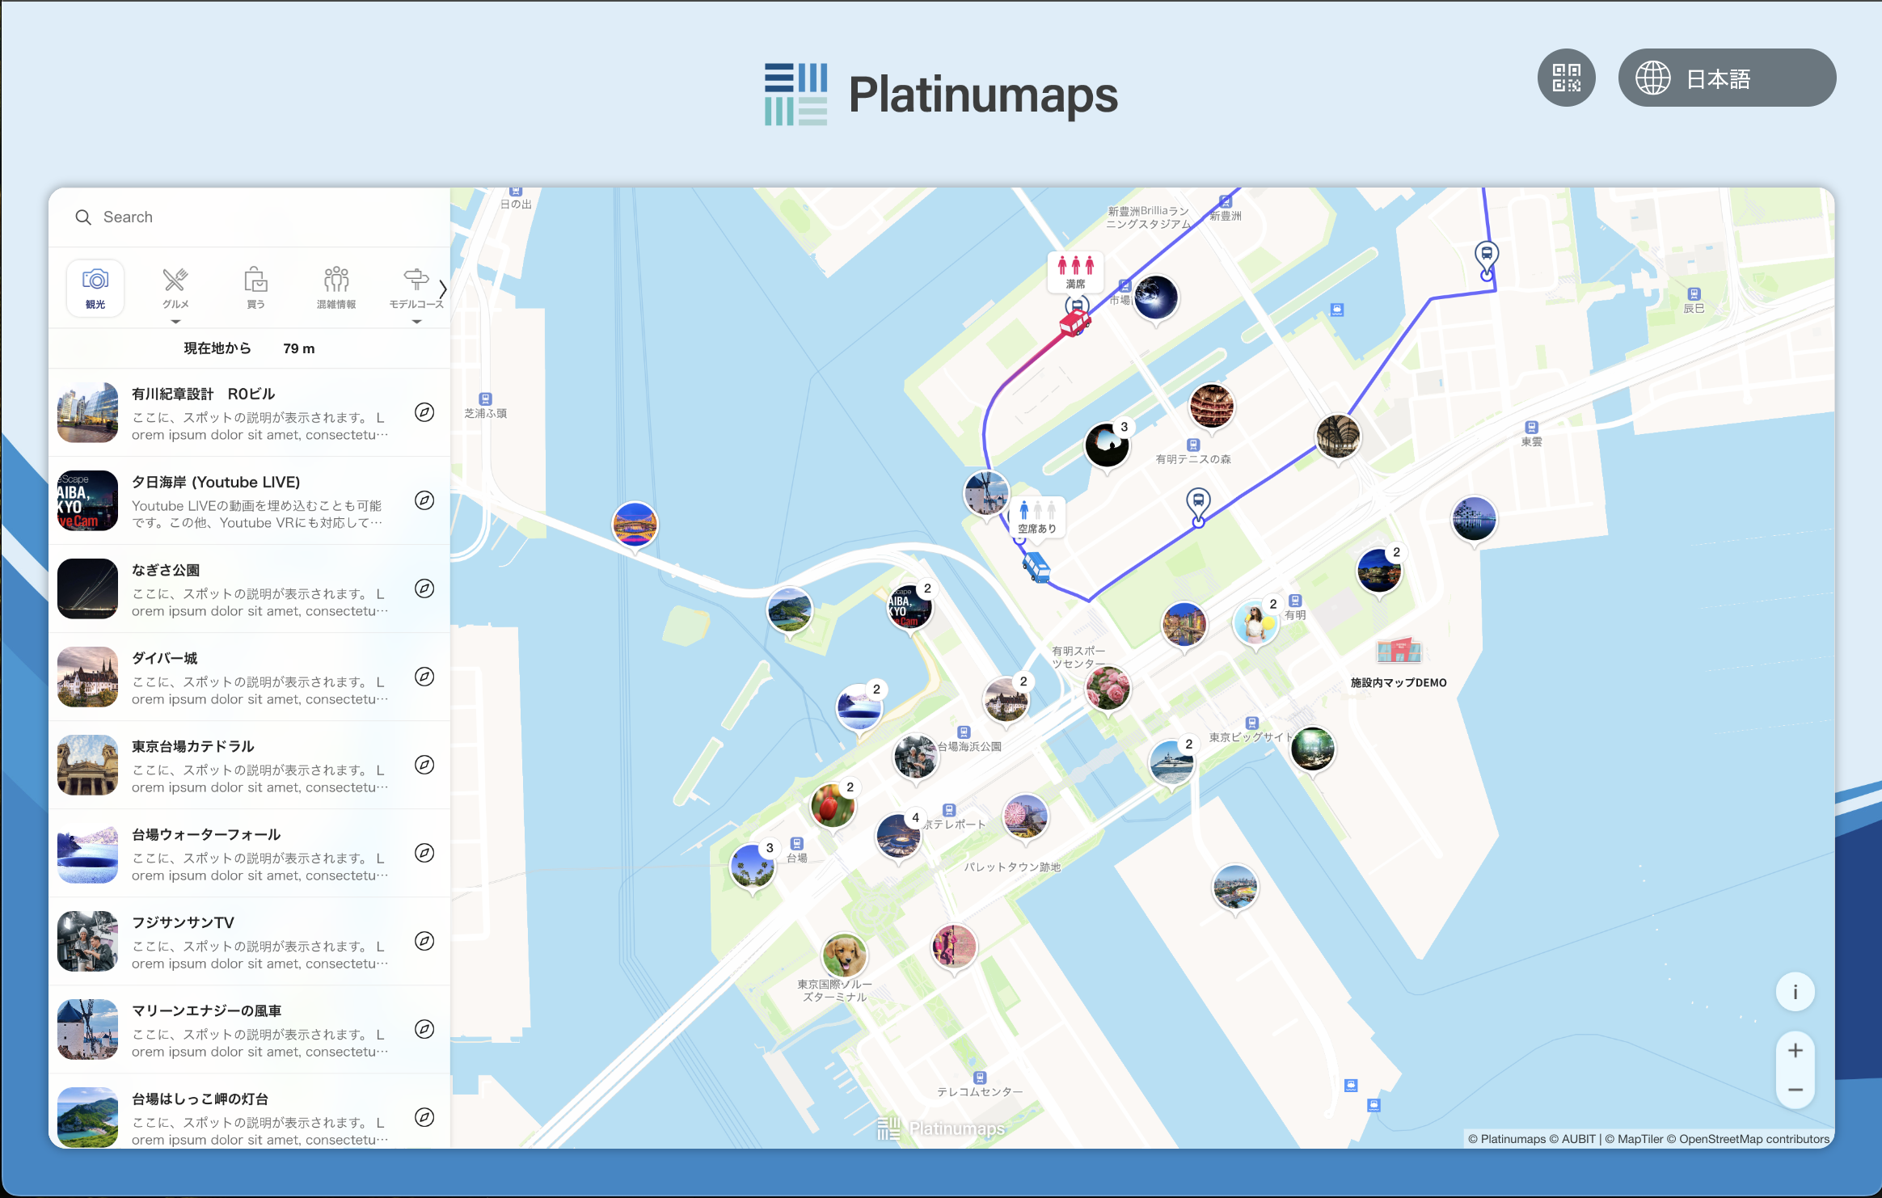Click the red 満席 bus crowding marker
The width and height of the screenshot is (1882, 1198).
pyautogui.click(x=1075, y=272)
